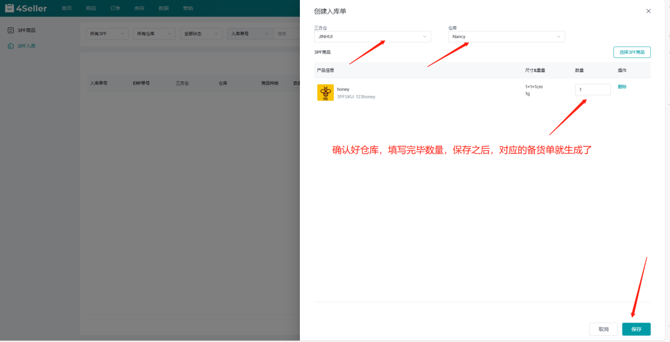Open the 全部状态 filter dropdown
The height and width of the screenshot is (342, 670).
(201, 34)
